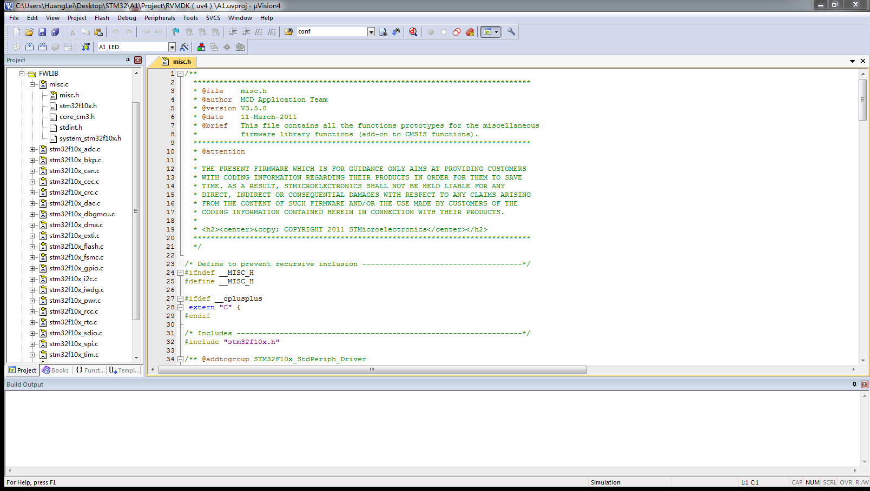This screenshot has width=870, height=491.
Task: Download code to flash via LOAD icon
Action: (85, 47)
